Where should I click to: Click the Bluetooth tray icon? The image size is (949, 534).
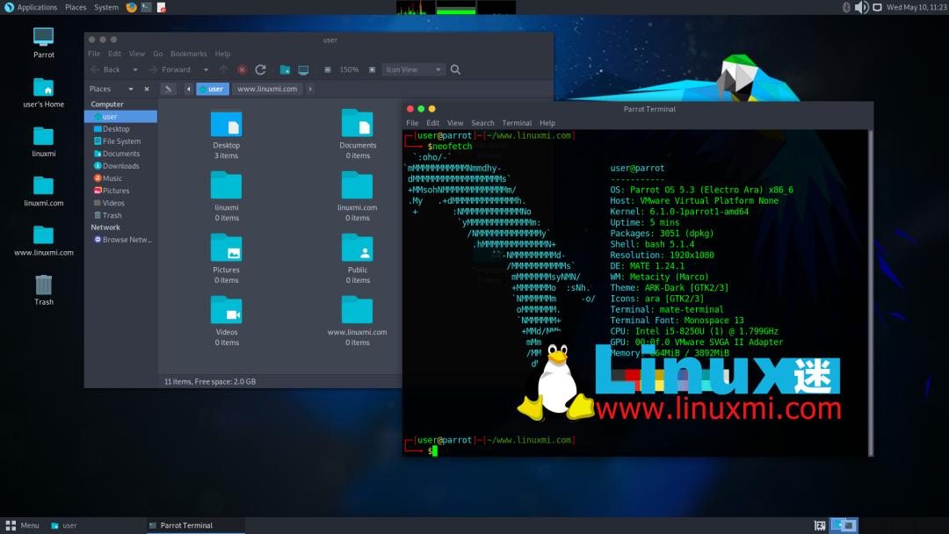pos(846,7)
